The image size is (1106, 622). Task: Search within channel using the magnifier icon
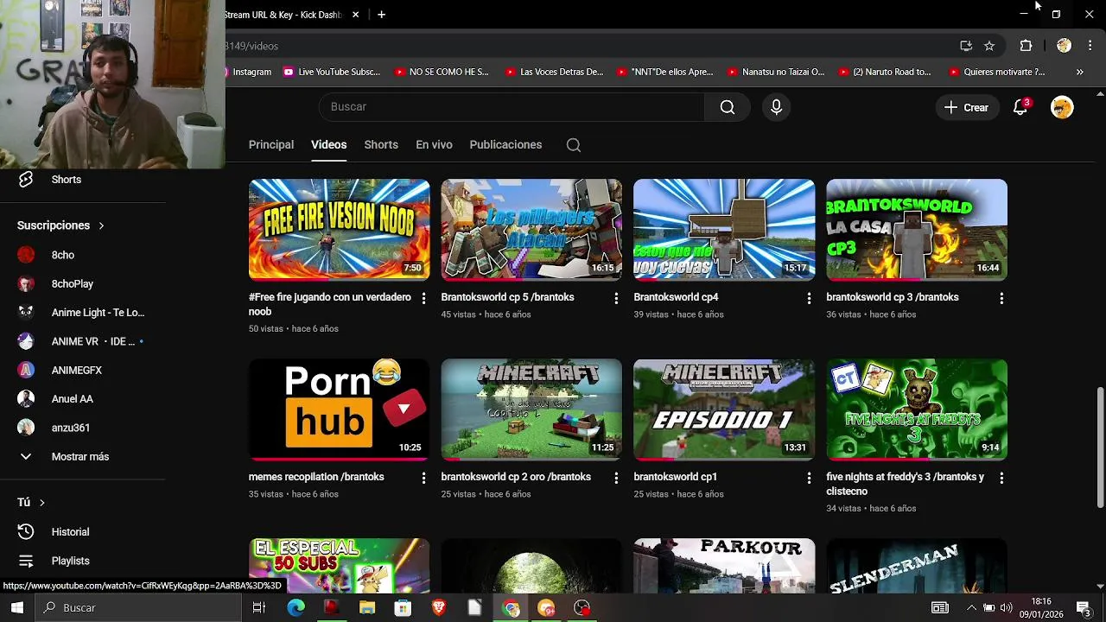click(574, 145)
